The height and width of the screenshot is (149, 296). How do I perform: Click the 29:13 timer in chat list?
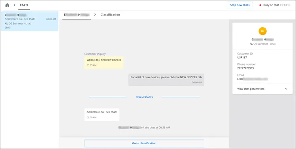click(x=8, y=28)
